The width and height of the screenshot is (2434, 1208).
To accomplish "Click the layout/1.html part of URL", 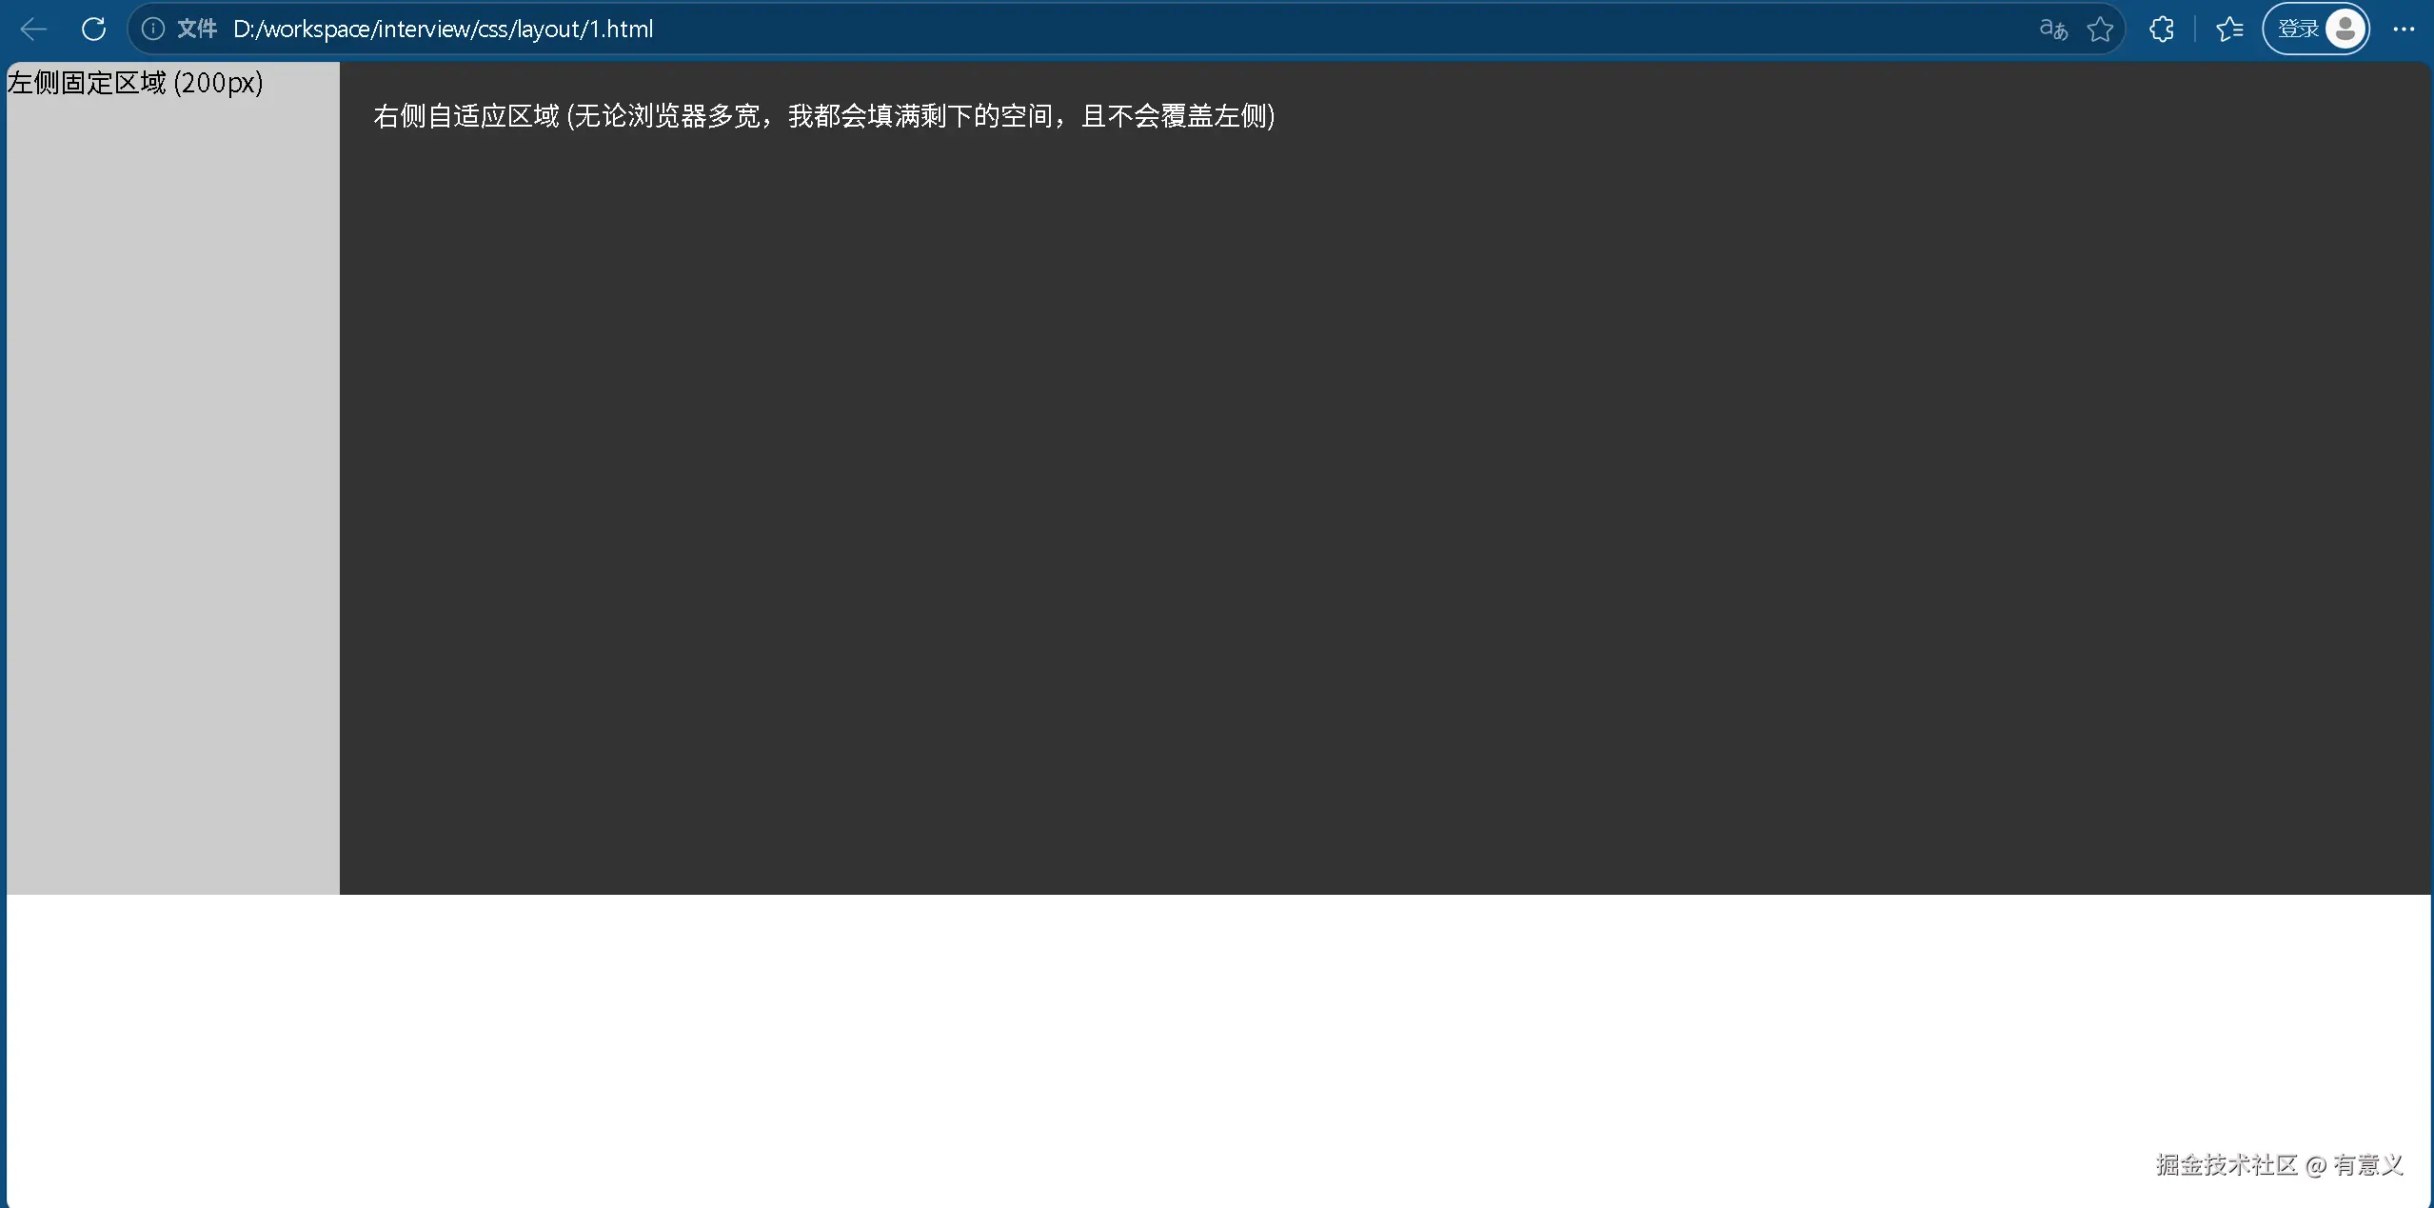I will coord(585,30).
